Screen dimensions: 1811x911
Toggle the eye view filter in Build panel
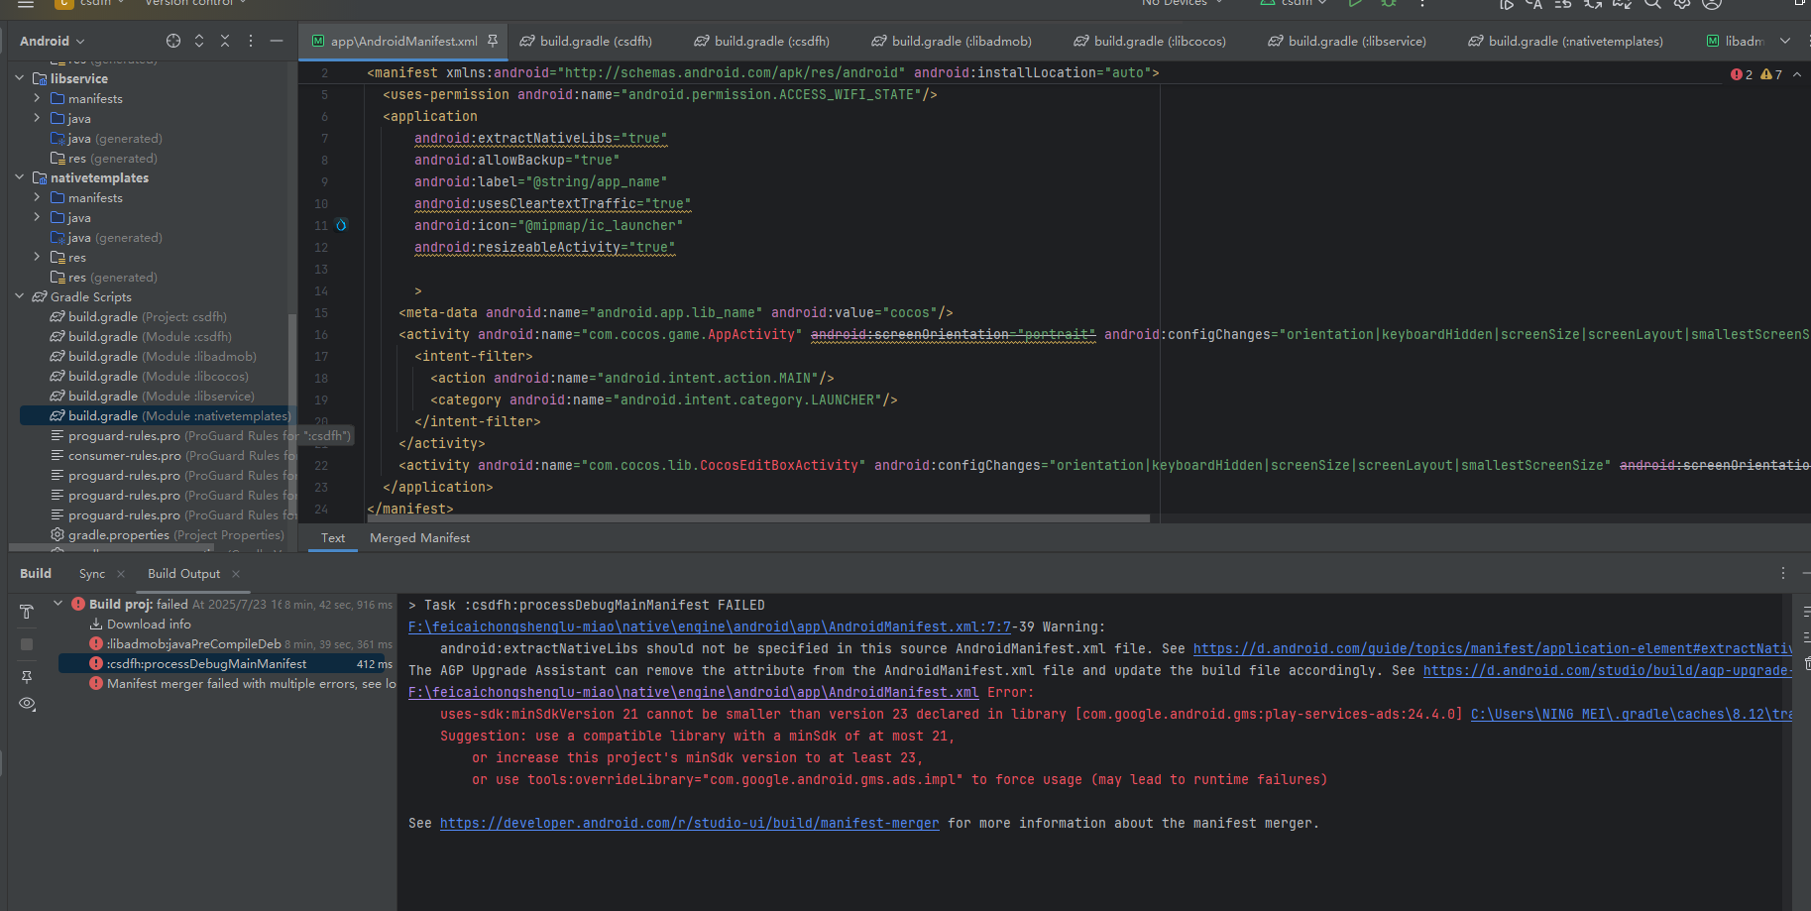pos(27,704)
